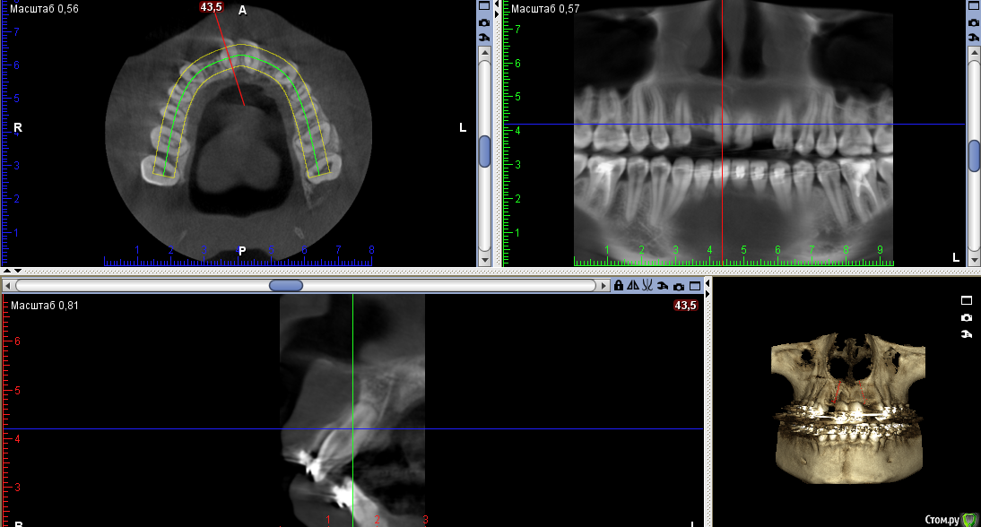Toggle the mirror flip icon in cross-section toolbar
Viewport: 981px width, 527px height.
click(632, 285)
